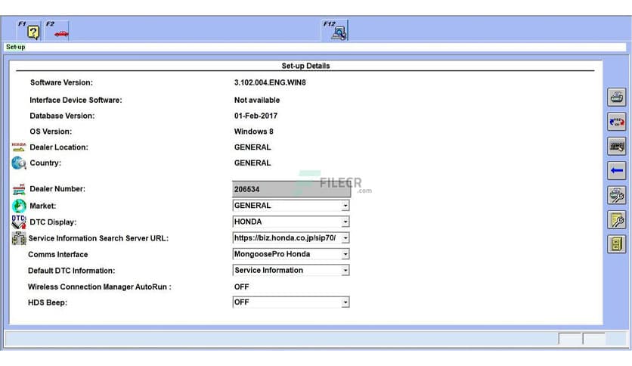Open the Default DTC Information dropdown

(x=291, y=270)
